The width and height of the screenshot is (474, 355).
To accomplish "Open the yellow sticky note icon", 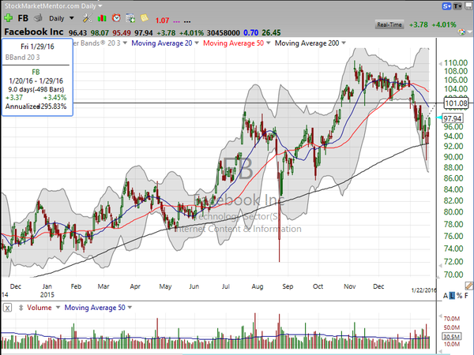I will pyautogui.click(x=145, y=18).
